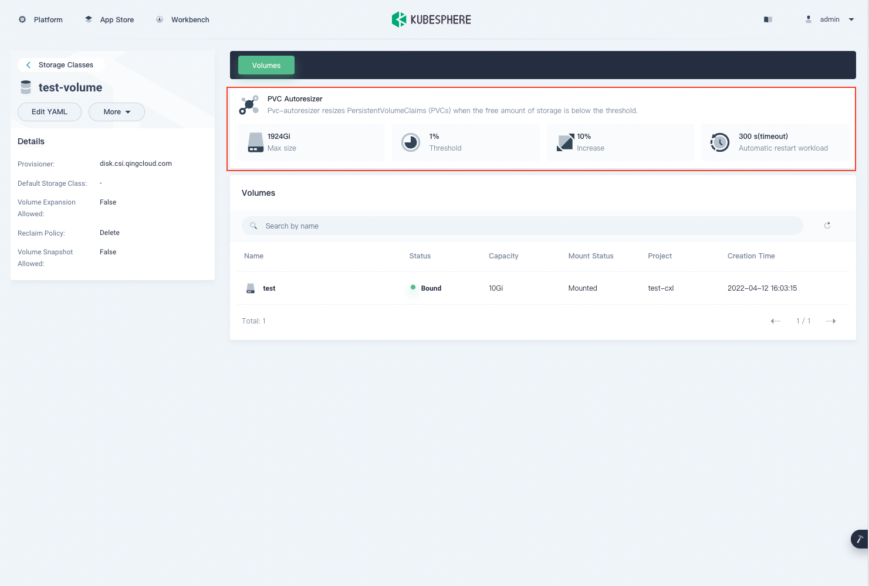Open the assistant widget at bottom right
This screenshot has width=869, height=586.
[859, 539]
